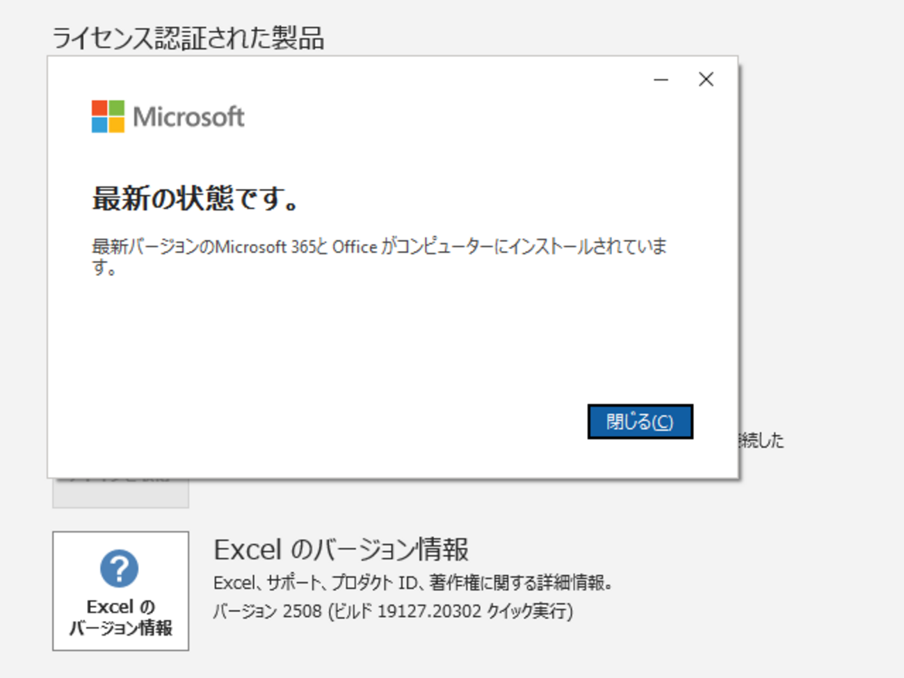Click the partially hidden 続した text
The height and width of the screenshot is (678, 904).
click(x=762, y=440)
